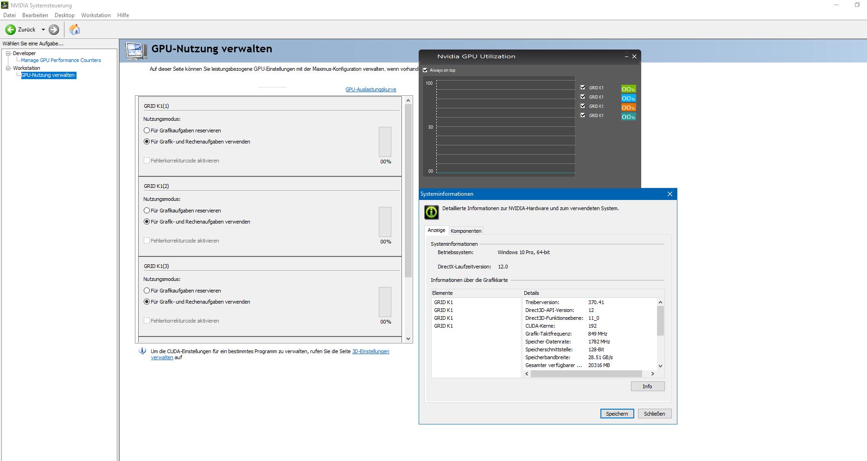Click the forward navigation arrow icon
The height and width of the screenshot is (461, 867).
53,30
